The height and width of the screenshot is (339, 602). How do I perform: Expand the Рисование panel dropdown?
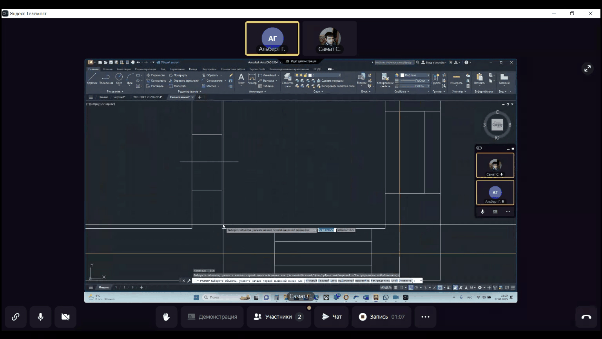(115, 91)
